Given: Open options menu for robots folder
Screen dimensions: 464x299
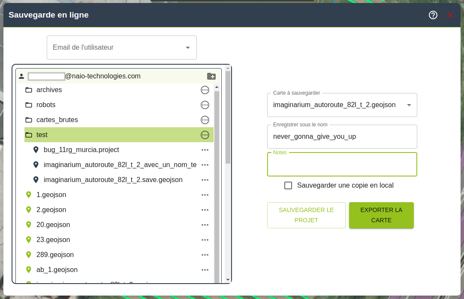Looking at the screenshot, I should [x=205, y=105].
